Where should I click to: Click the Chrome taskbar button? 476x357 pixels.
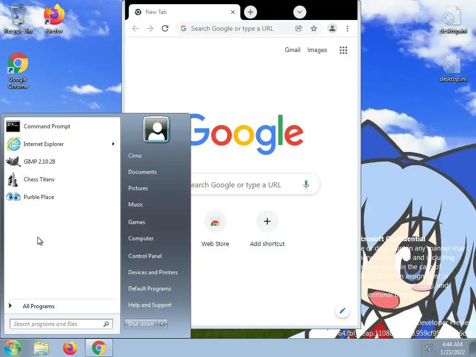pos(99,348)
